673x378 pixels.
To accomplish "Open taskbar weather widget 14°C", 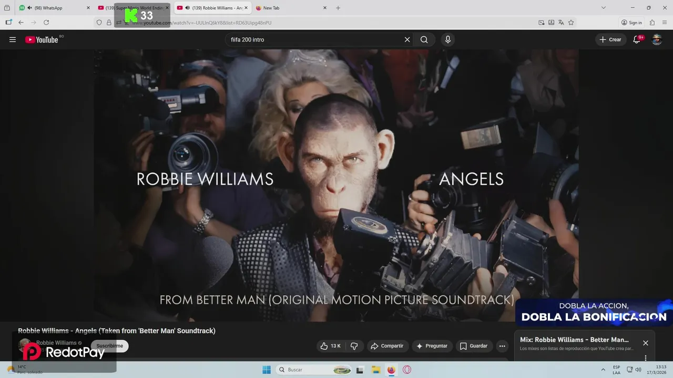I will [x=24, y=370].
